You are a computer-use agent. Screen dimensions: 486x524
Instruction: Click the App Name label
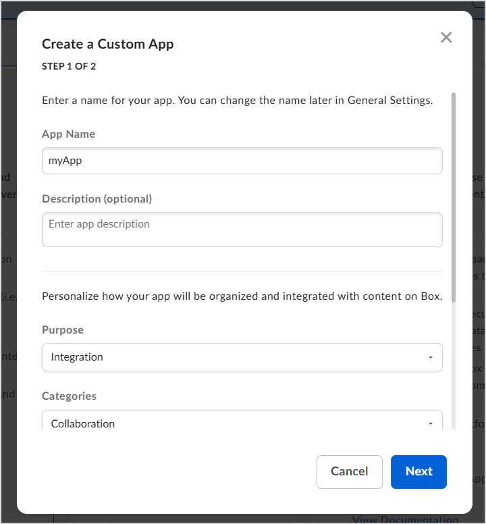point(68,134)
